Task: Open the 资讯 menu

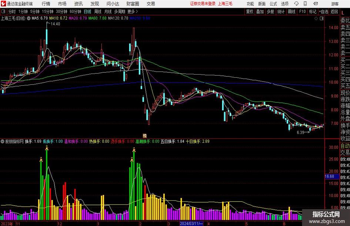Action: [79, 4]
